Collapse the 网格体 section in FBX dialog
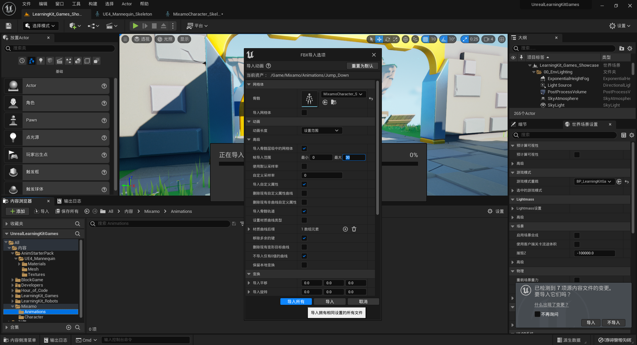Image resolution: width=637 pixels, height=345 pixels. [x=249, y=84]
